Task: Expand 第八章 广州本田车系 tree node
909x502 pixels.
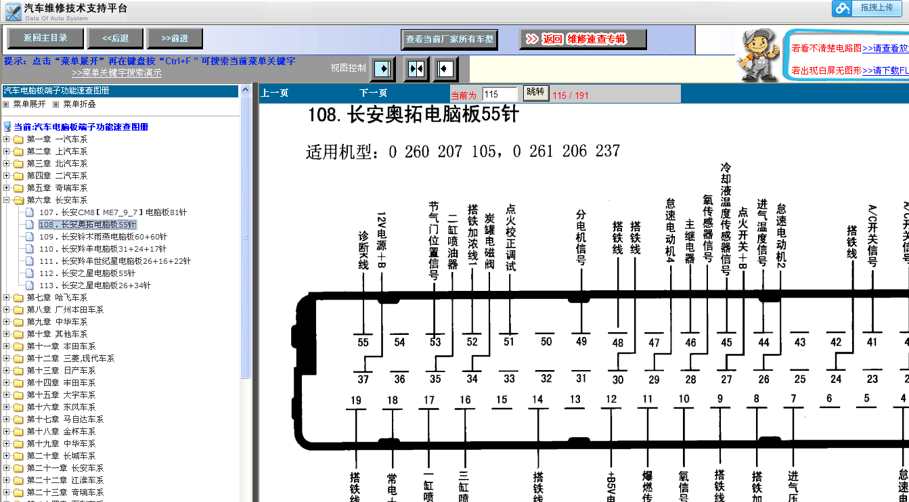Action: pyautogui.click(x=6, y=310)
